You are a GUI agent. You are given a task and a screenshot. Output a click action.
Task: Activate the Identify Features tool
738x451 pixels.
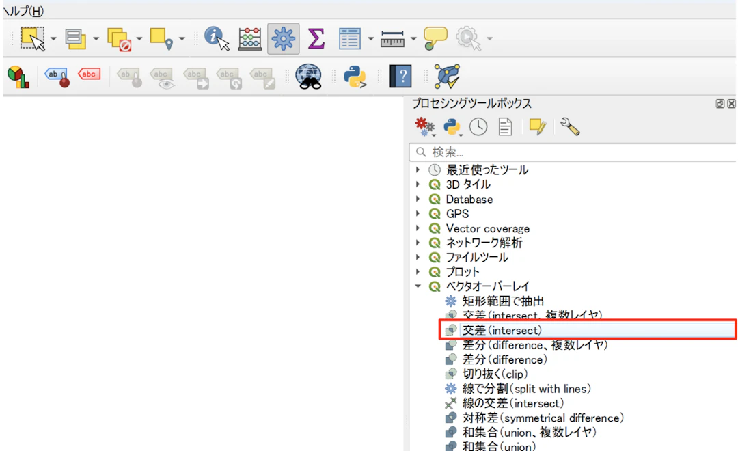click(217, 38)
